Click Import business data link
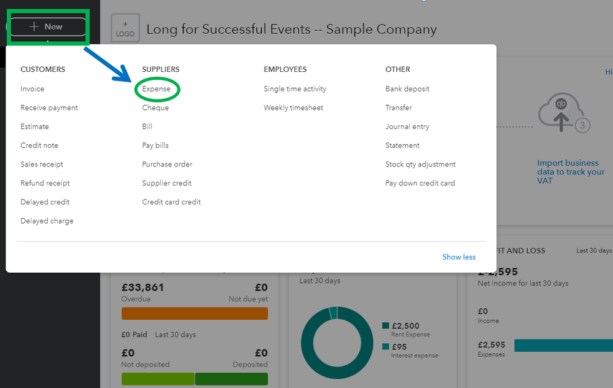The width and height of the screenshot is (613, 388). (571, 172)
